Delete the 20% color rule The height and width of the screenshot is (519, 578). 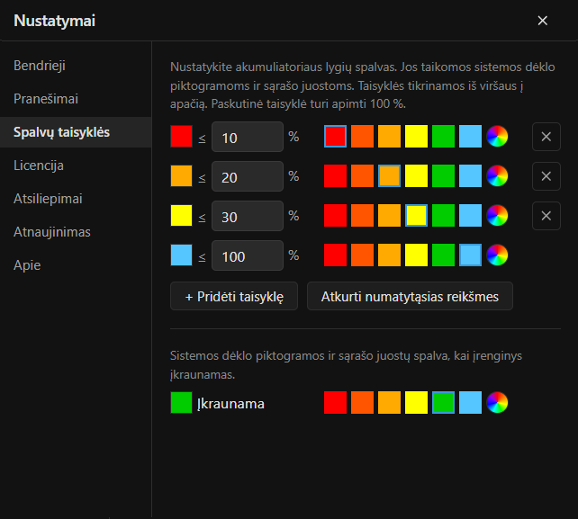pyautogui.click(x=546, y=176)
